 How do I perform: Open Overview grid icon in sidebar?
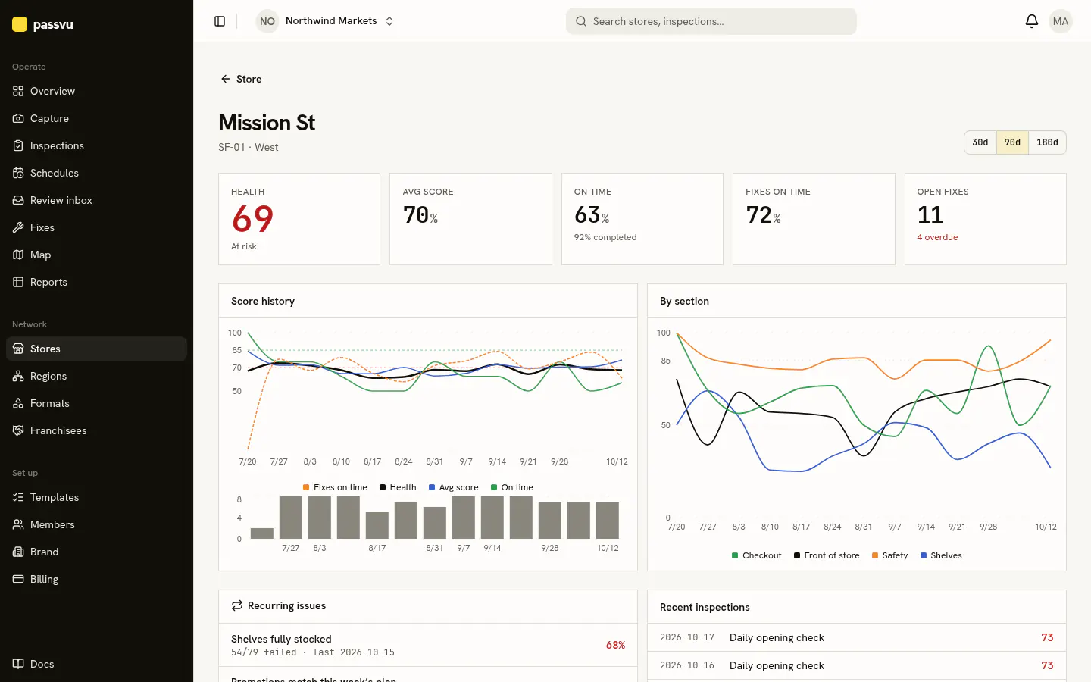pyautogui.click(x=18, y=91)
